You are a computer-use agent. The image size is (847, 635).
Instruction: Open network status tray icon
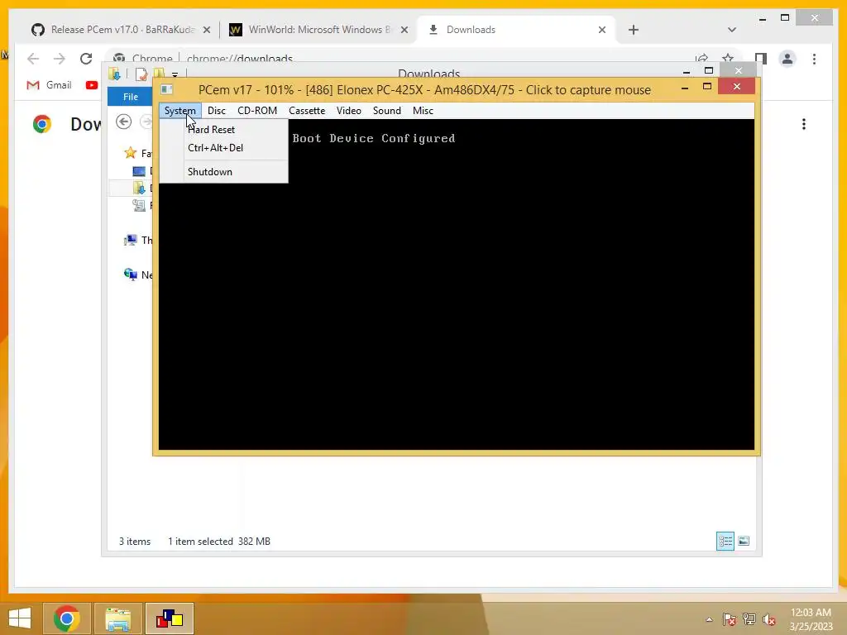click(x=749, y=619)
